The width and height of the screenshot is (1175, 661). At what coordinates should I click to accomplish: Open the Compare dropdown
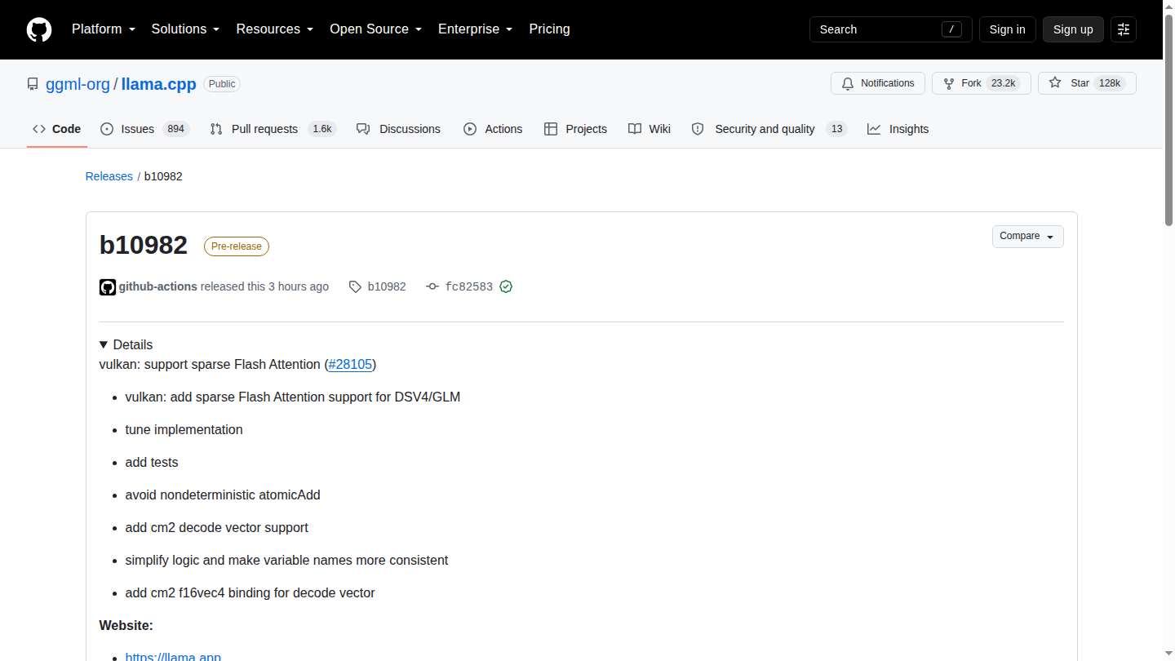pyautogui.click(x=1028, y=237)
